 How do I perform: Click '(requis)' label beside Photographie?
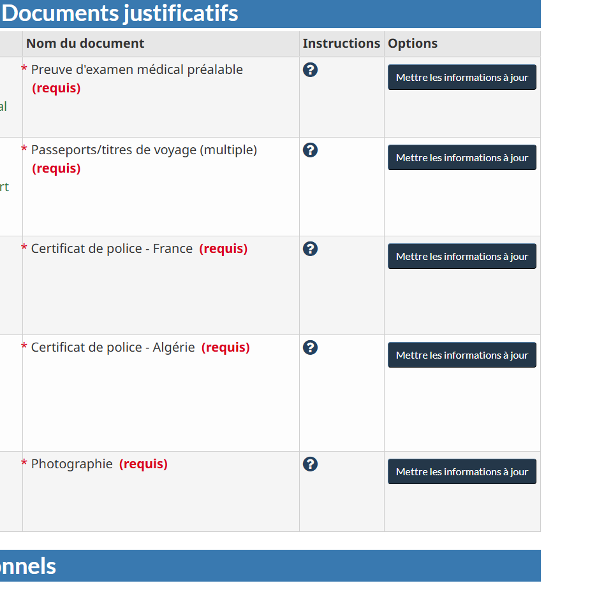pyautogui.click(x=143, y=464)
